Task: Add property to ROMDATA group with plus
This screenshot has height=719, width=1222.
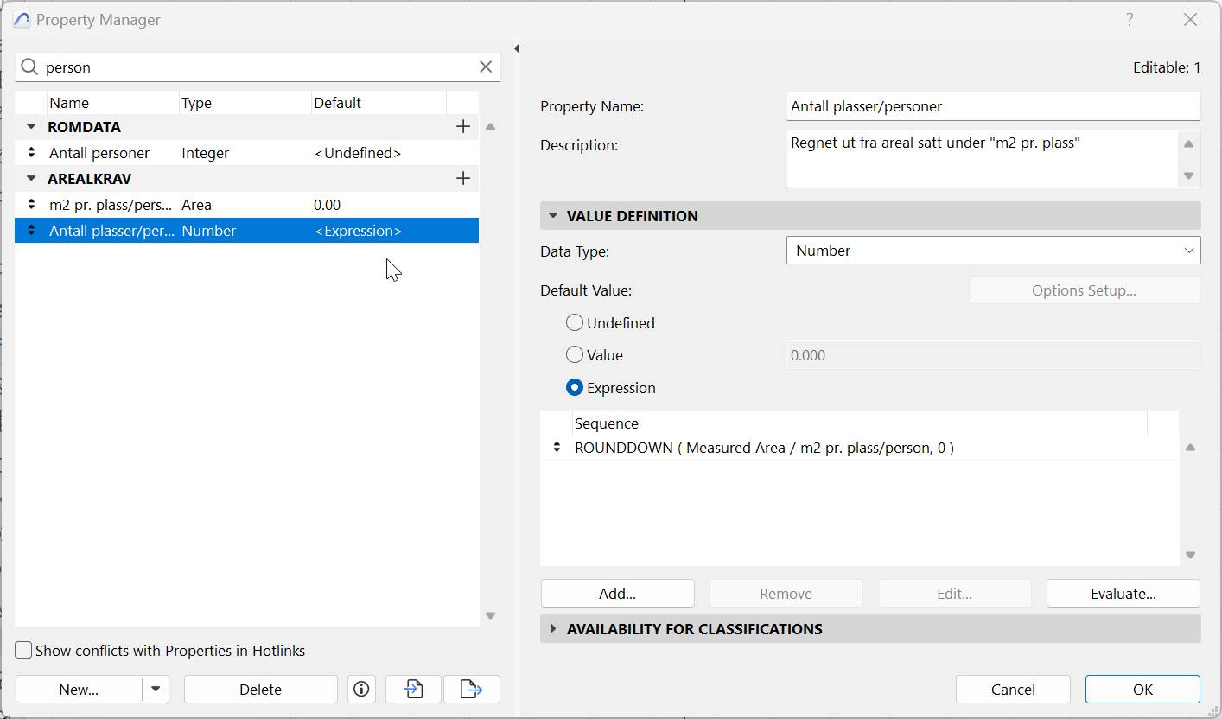Action: pyautogui.click(x=463, y=127)
